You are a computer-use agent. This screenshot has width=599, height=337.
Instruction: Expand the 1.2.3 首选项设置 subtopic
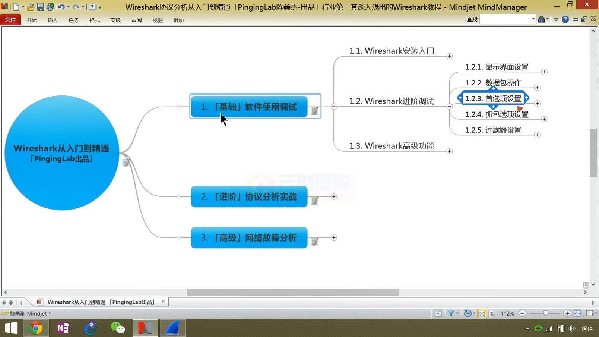pos(537,103)
